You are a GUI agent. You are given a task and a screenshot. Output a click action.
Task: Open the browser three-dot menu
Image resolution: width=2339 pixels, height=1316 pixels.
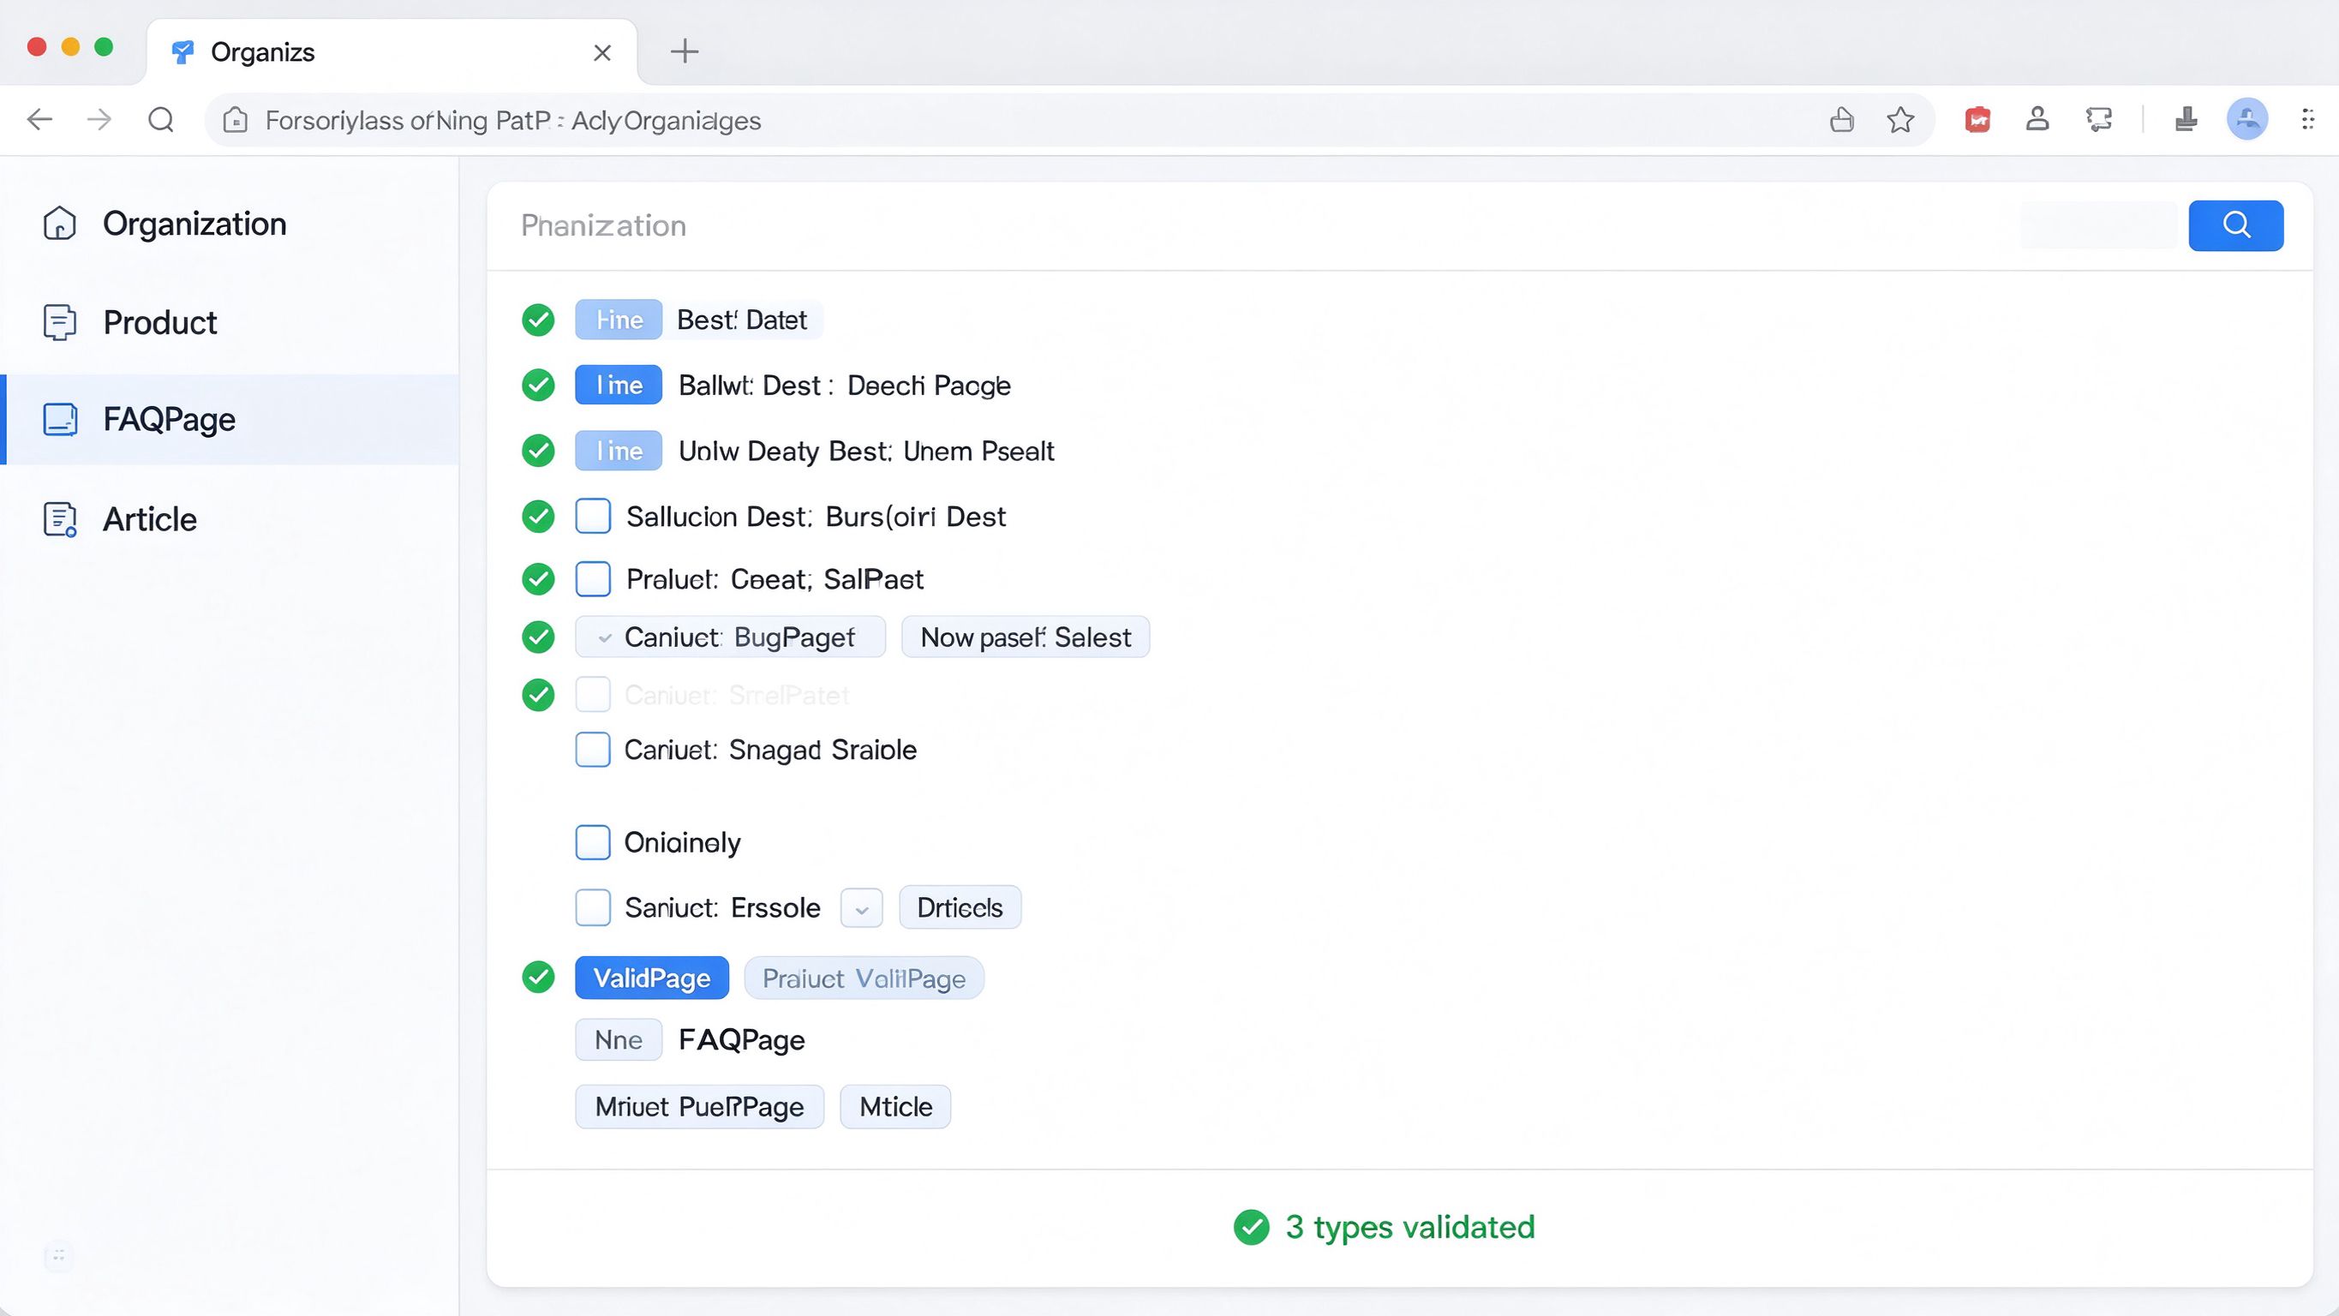2307,120
